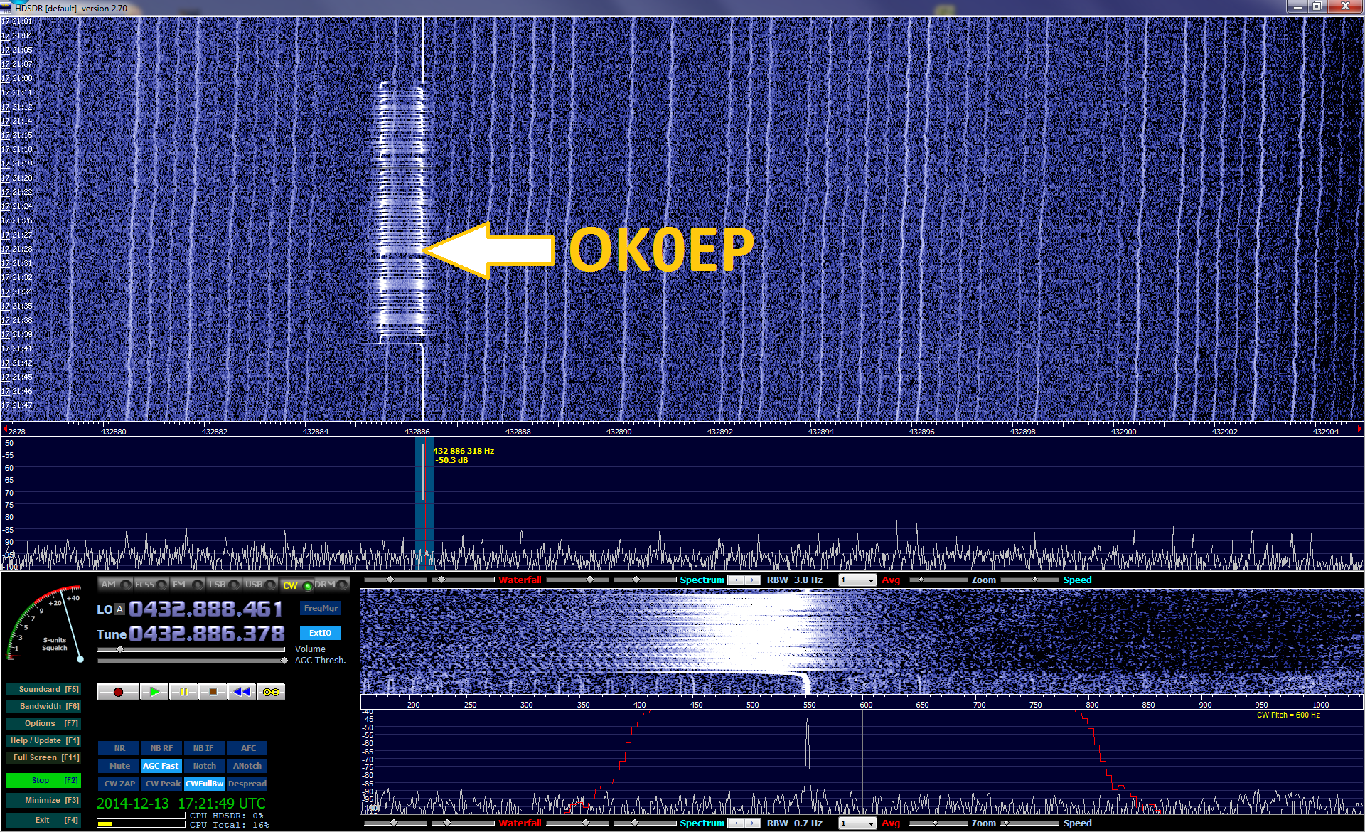Screen dimensions: 1365x832
Task: Open Options [F7] menu
Action: (43, 723)
